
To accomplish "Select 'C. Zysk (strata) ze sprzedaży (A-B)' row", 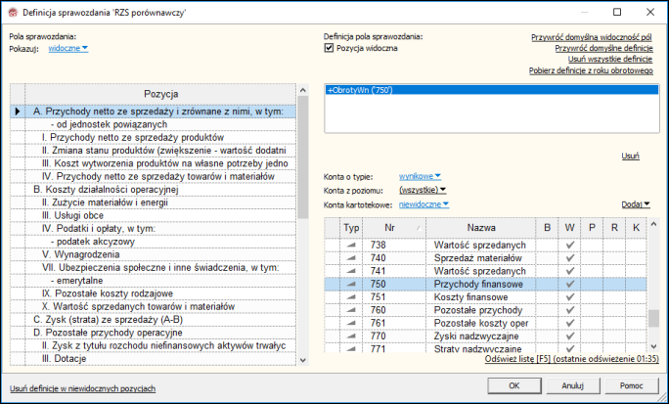I will click(153, 320).
